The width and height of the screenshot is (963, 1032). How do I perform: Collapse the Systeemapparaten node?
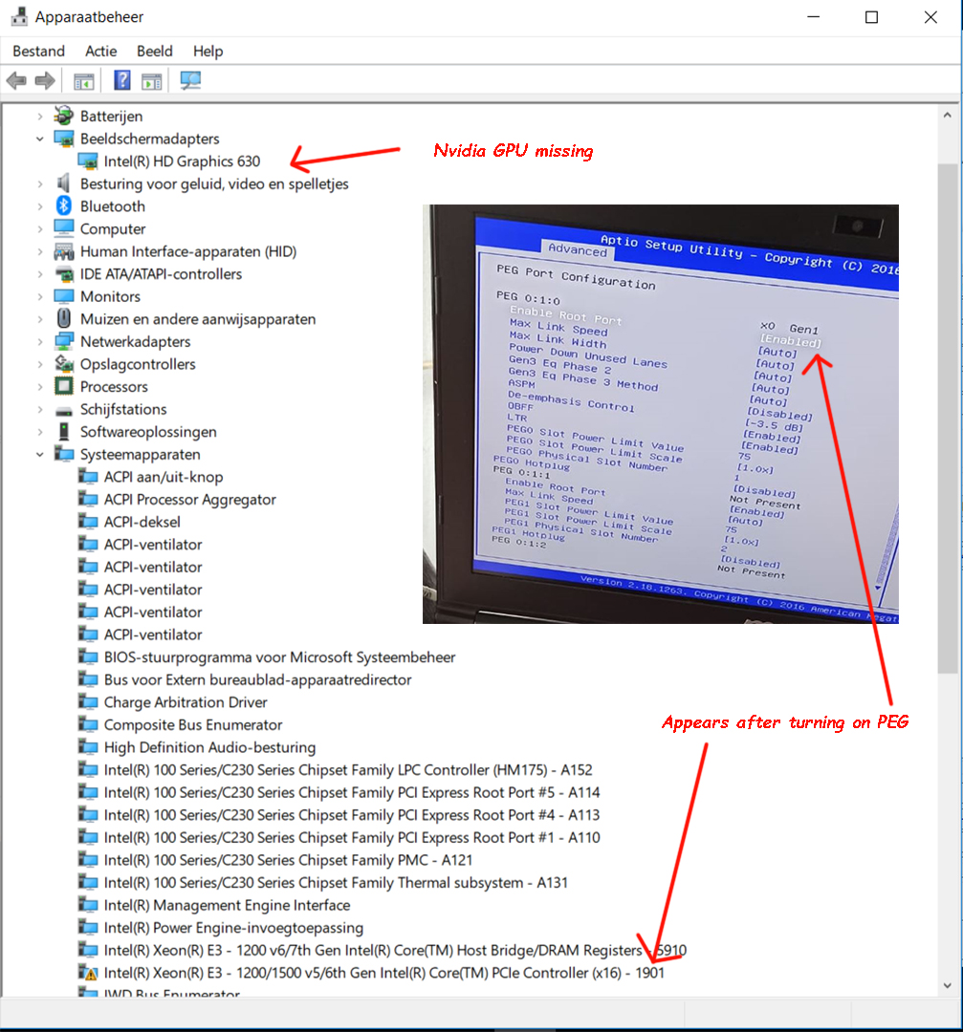point(40,454)
